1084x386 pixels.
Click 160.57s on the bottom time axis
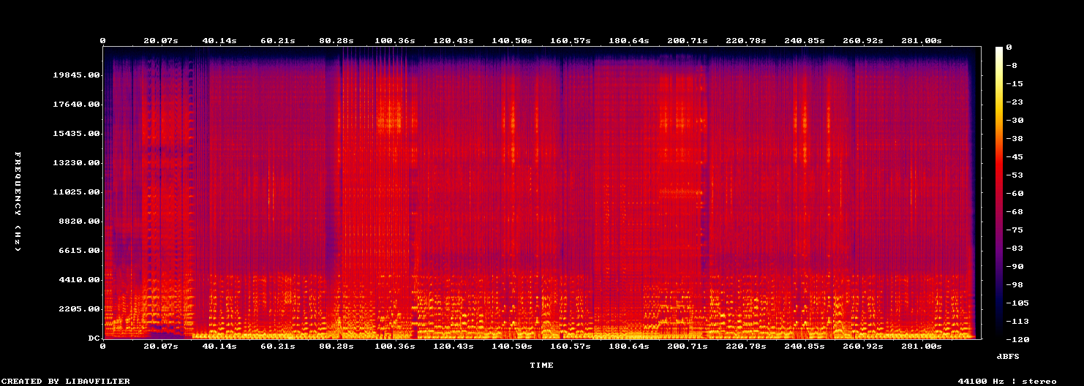[x=571, y=346]
